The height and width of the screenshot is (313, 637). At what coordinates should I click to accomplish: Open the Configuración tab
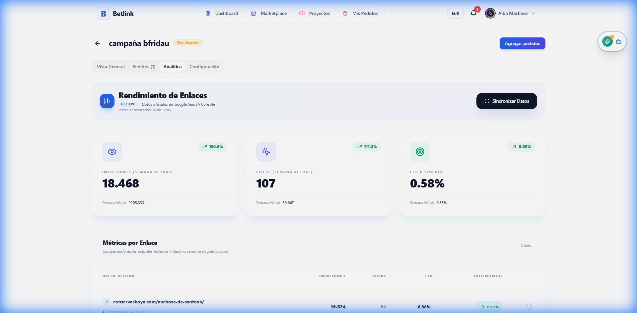tap(204, 67)
